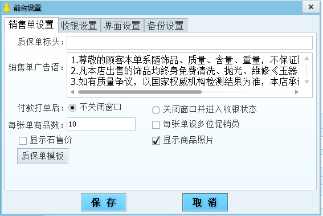Click the horizontal scroll right arrow

[x=297, y=92]
